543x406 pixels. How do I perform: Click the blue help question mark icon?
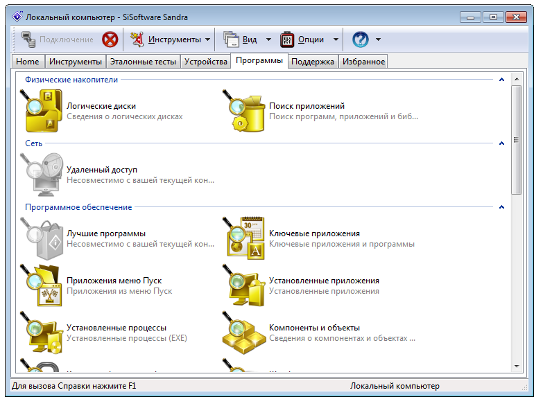pyautogui.click(x=361, y=39)
